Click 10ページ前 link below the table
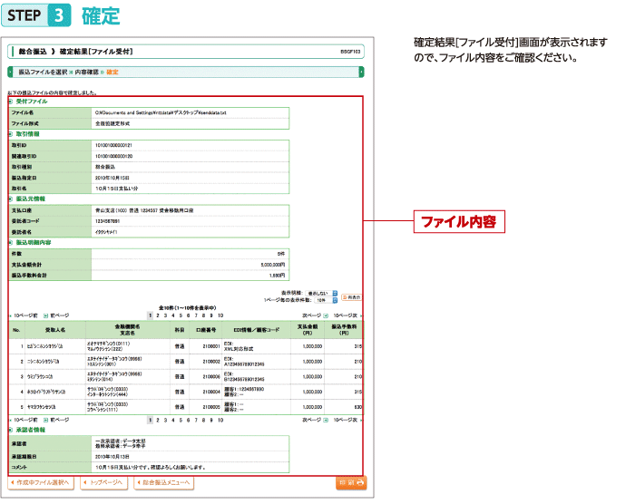This screenshot has height=504, width=626. coord(25,421)
